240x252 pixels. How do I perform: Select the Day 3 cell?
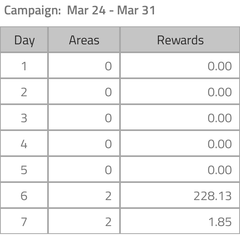pos(24,118)
